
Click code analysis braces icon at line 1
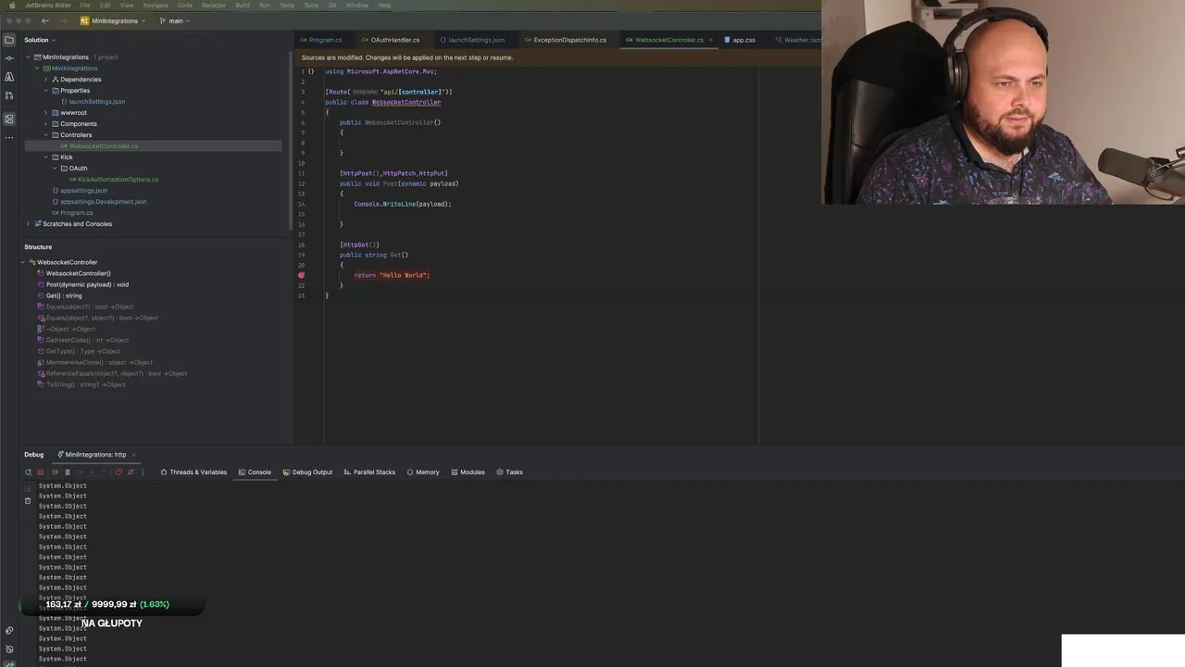311,71
